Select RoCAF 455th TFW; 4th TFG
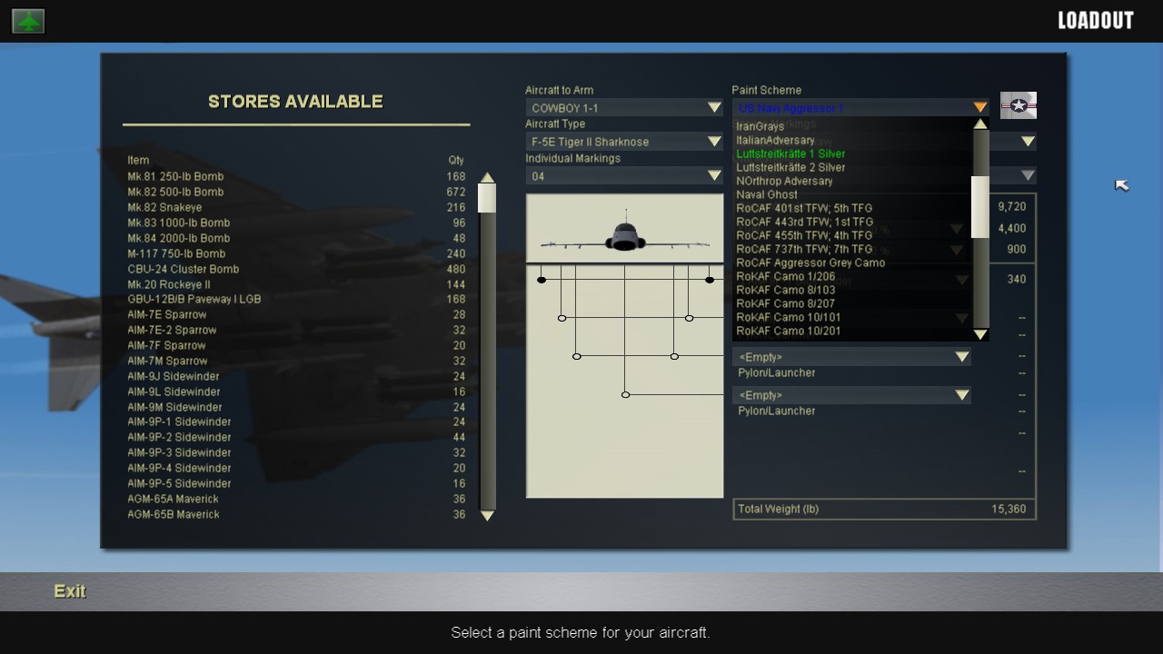The height and width of the screenshot is (654, 1163). click(x=804, y=235)
